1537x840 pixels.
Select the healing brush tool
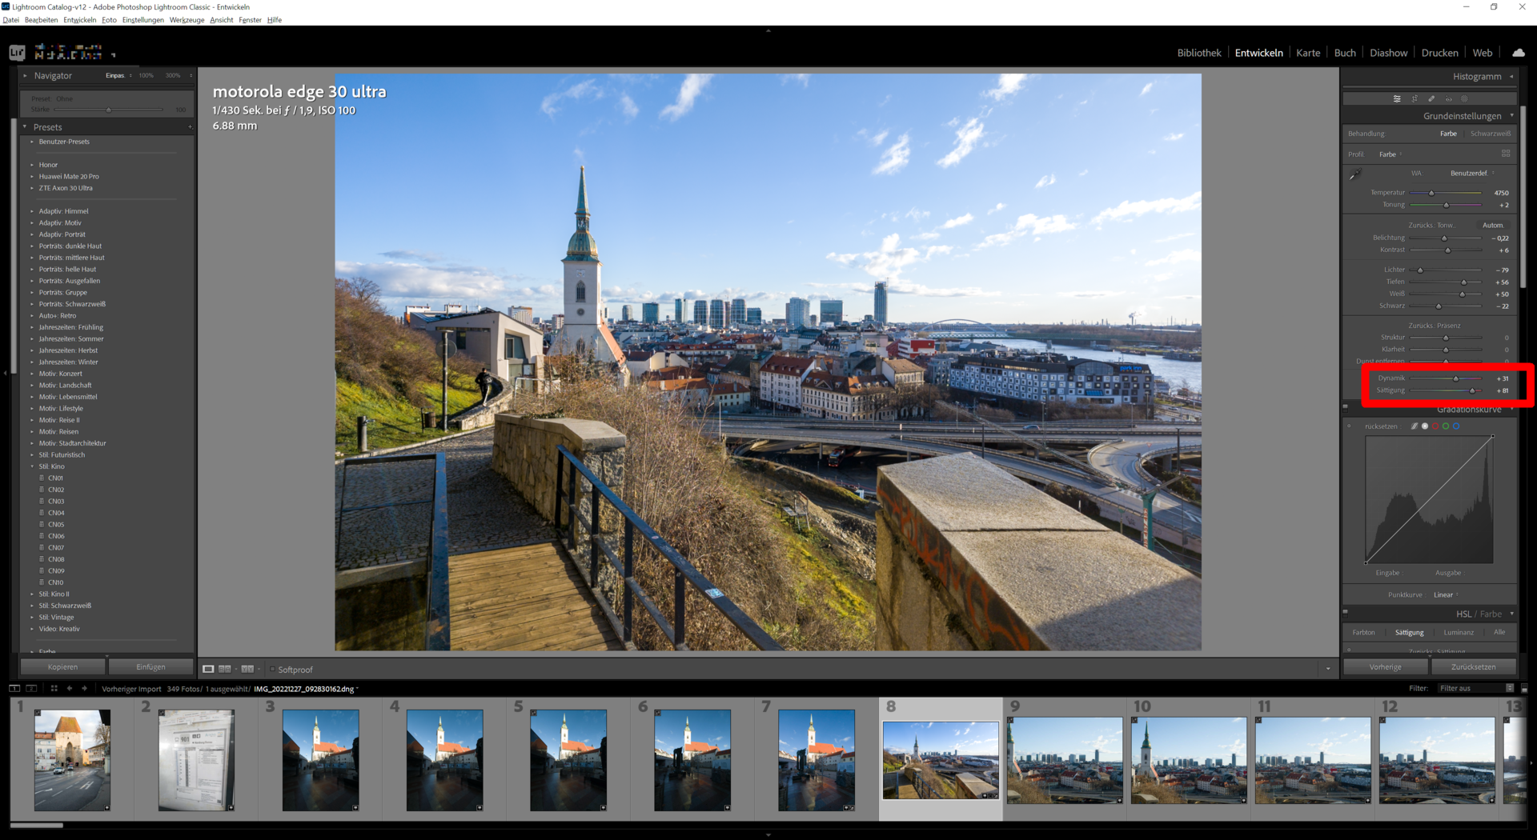pos(1431,99)
